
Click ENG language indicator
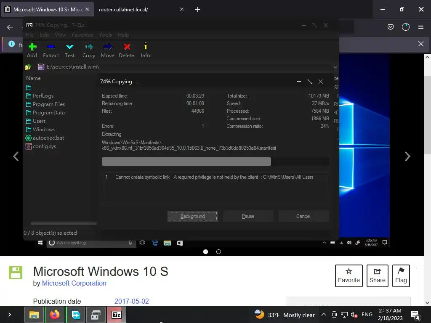pyautogui.click(x=367, y=315)
